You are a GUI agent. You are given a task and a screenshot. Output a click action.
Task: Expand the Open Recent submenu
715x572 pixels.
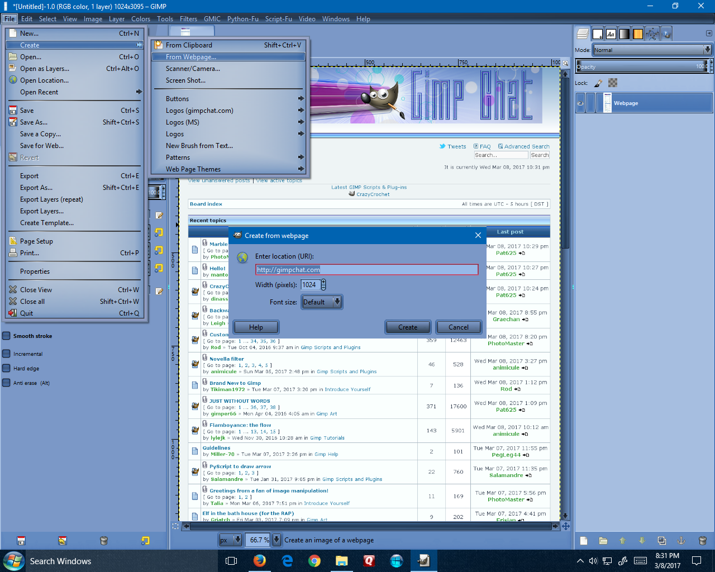[75, 92]
